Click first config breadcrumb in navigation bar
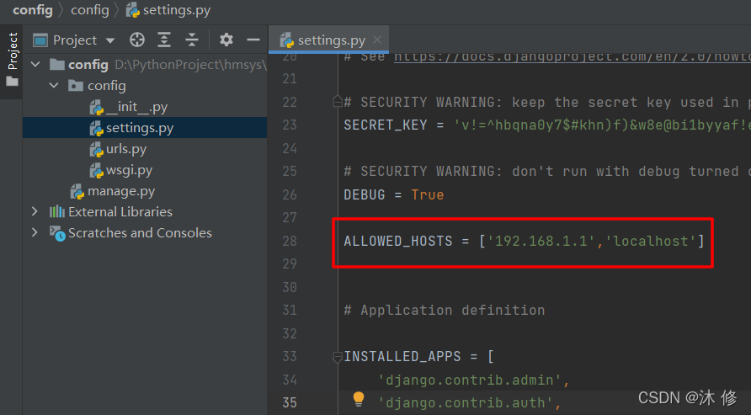The image size is (751, 415). click(33, 10)
